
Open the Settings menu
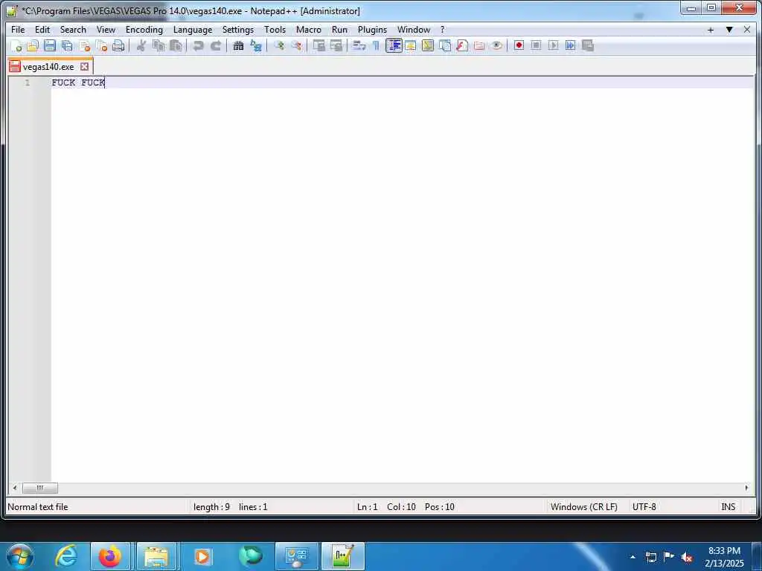[238, 30]
